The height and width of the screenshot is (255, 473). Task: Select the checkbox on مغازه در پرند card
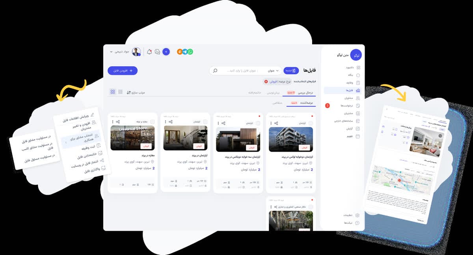coord(152,122)
